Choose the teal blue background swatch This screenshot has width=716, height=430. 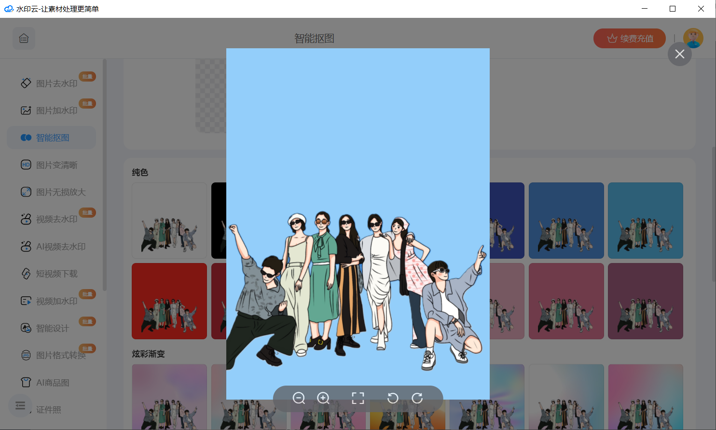click(x=646, y=221)
